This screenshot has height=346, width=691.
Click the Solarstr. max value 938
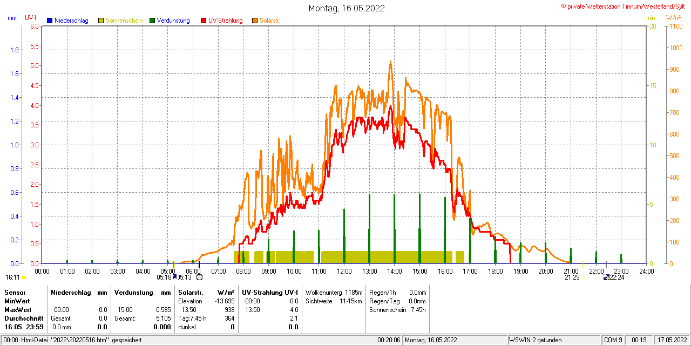point(229,310)
